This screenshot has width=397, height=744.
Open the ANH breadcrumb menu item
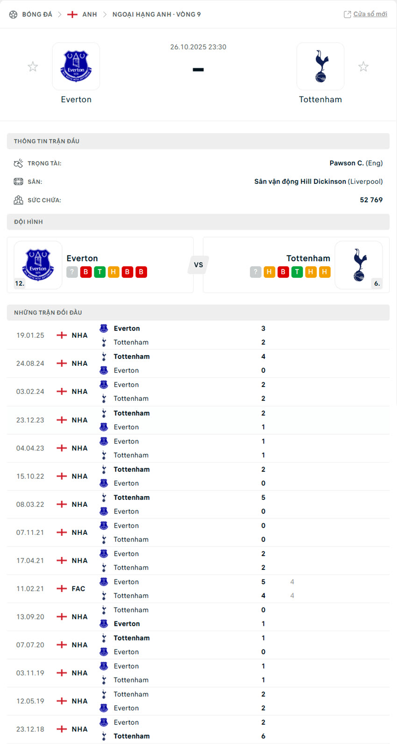click(88, 14)
